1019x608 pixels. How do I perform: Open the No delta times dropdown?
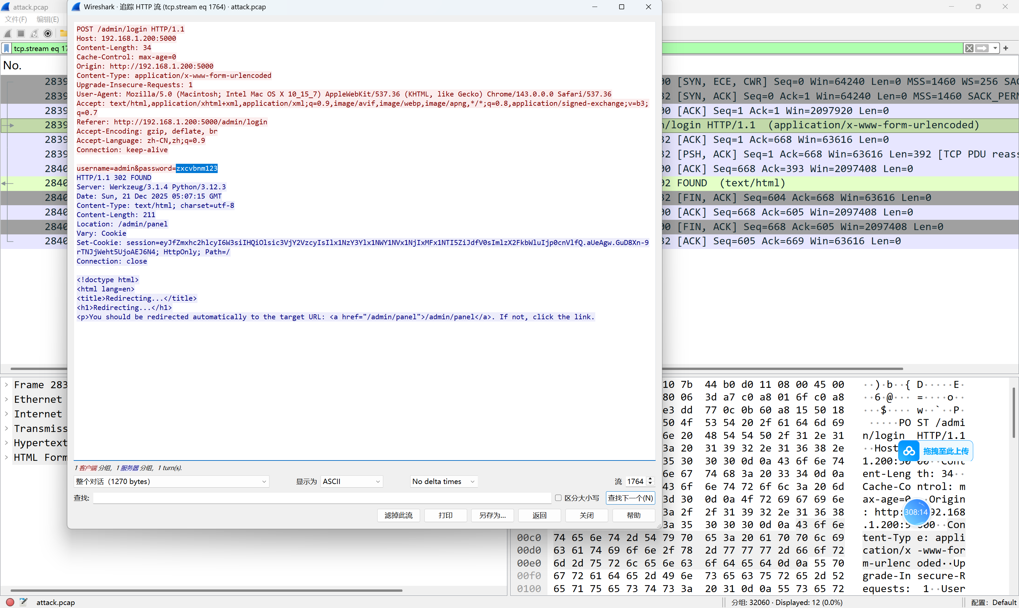pos(444,481)
